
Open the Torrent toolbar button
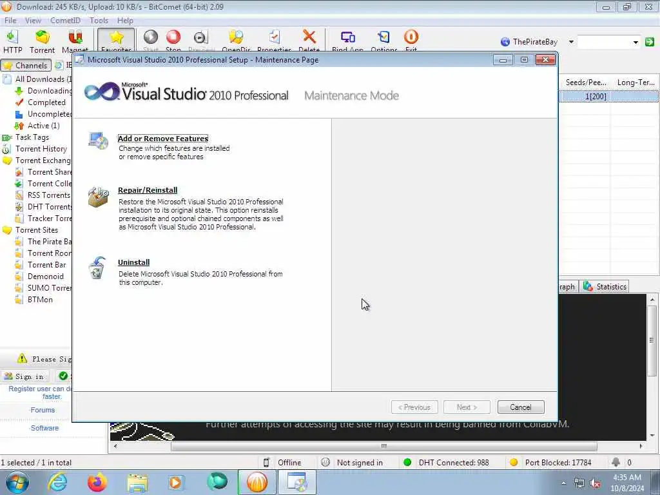pyautogui.click(x=42, y=41)
